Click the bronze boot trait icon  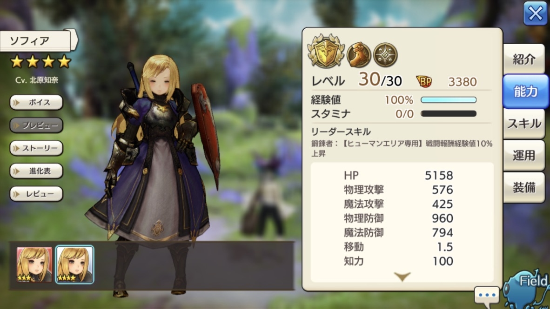click(359, 55)
